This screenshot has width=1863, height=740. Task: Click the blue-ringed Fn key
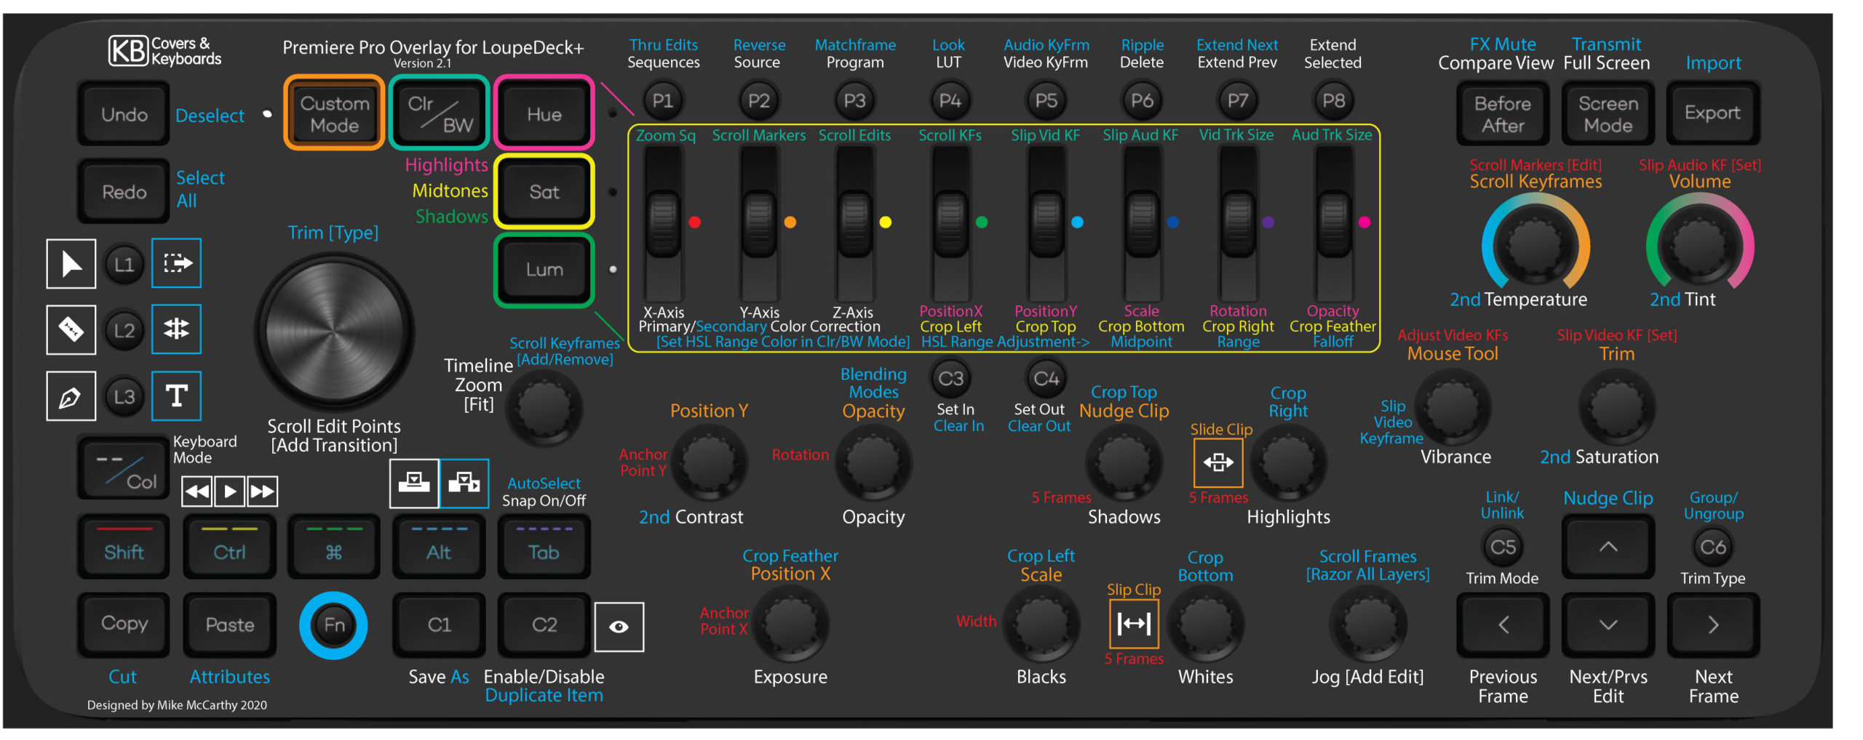tap(334, 625)
